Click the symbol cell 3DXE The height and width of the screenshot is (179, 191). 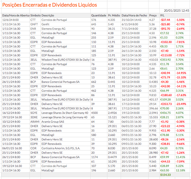[x=34, y=117]
